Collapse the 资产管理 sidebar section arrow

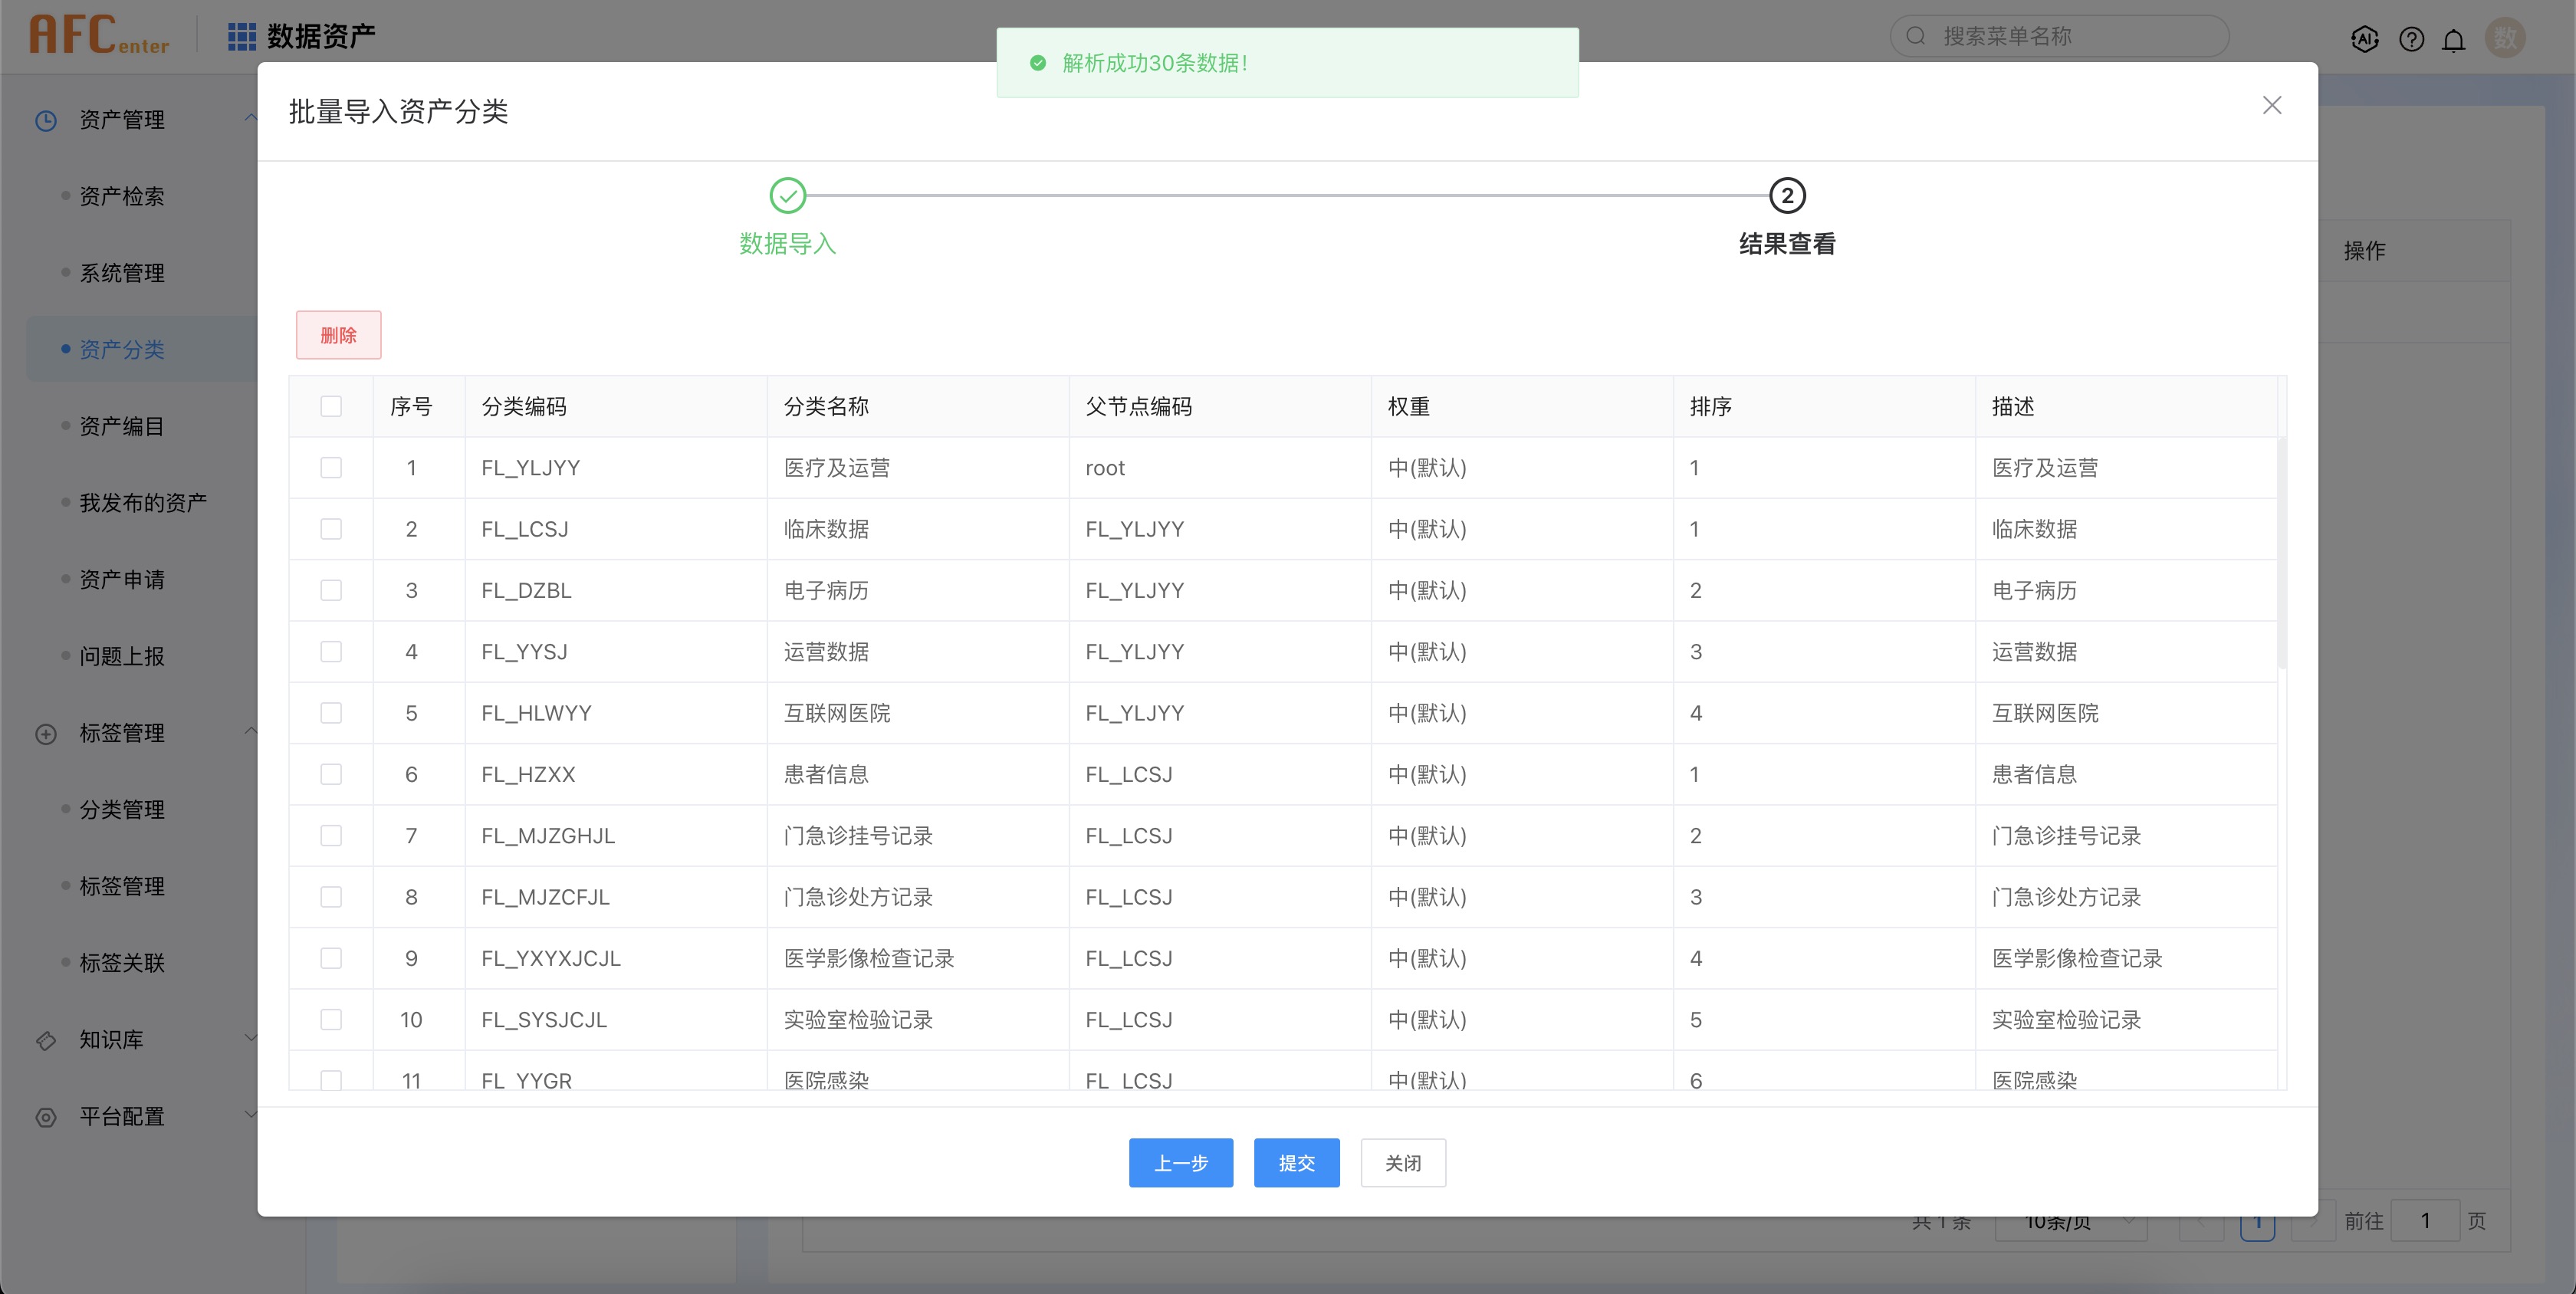(250, 118)
